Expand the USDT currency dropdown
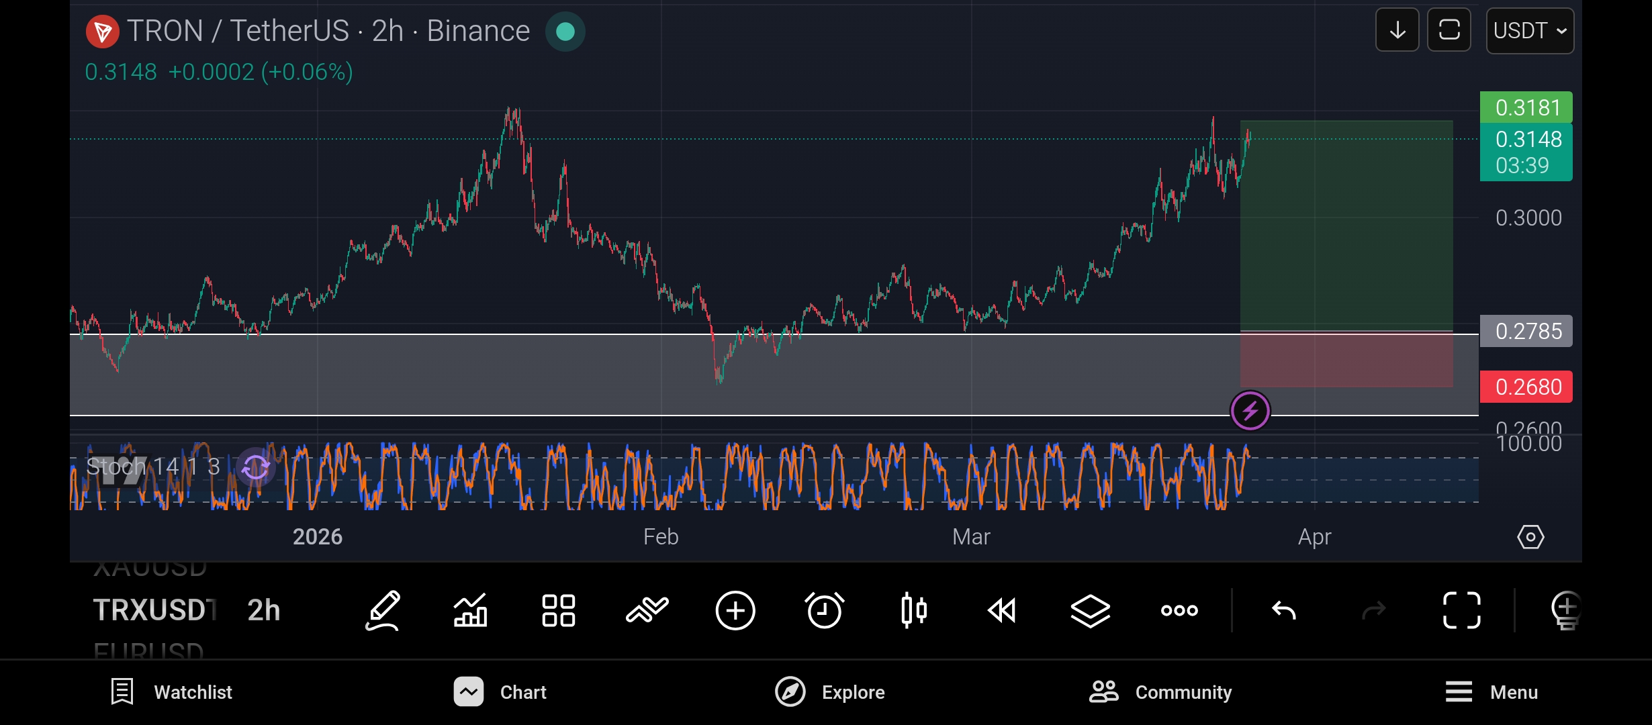This screenshot has width=1652, height=725. click(1529, 31)
